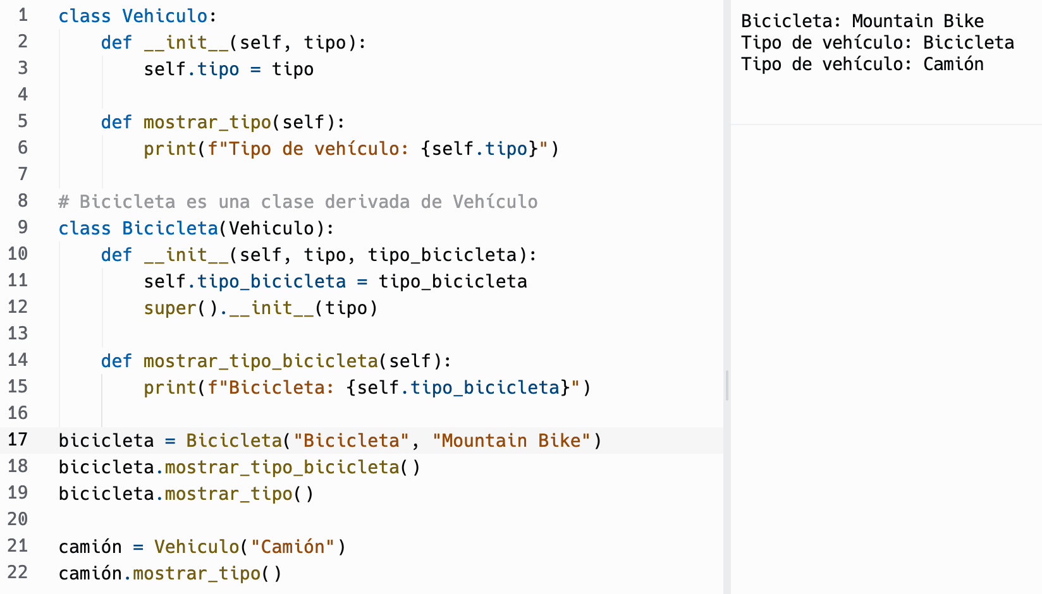
Task: Click the print statement on line 6
Action: (x=351, y=149)
